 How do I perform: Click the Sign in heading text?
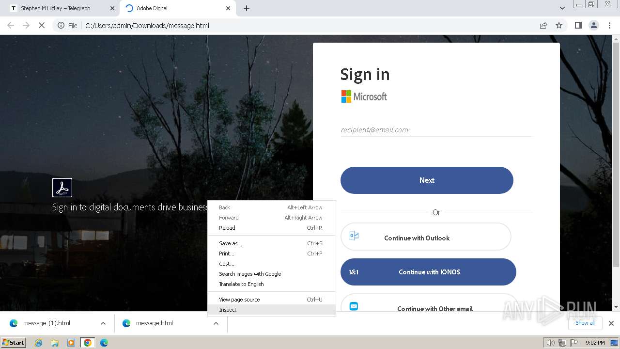coord(365,74)
